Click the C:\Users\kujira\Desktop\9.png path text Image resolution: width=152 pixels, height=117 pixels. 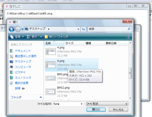pos(30,14)
